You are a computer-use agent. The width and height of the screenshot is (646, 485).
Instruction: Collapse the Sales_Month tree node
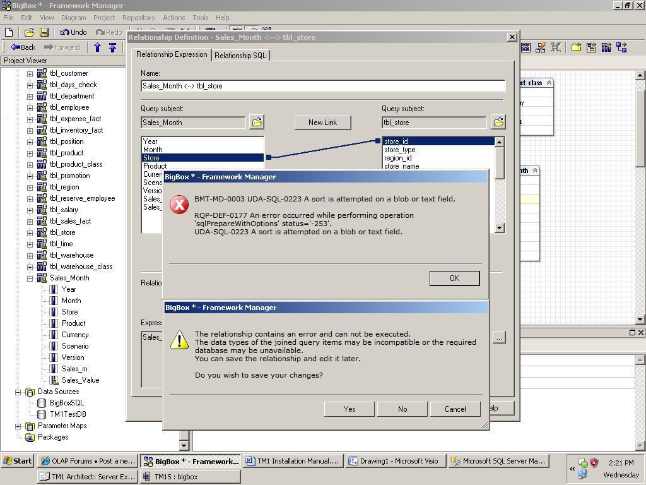coord(30,277)
